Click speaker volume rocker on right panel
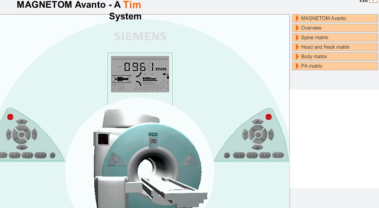 click(239, 155)
